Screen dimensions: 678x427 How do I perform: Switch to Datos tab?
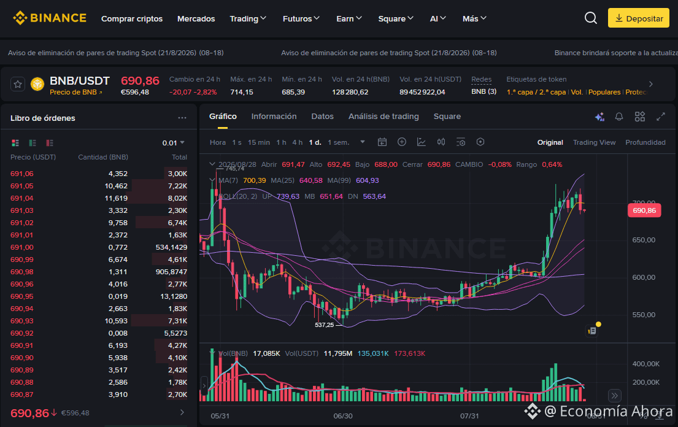[322, 116]
